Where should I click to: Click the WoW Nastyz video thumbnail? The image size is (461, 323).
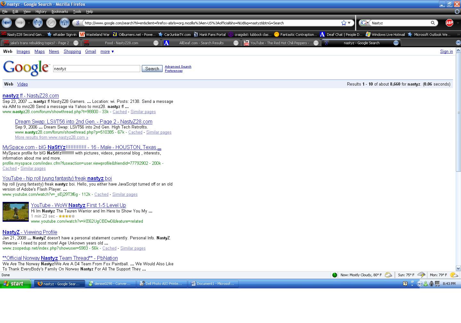point(16,212)
